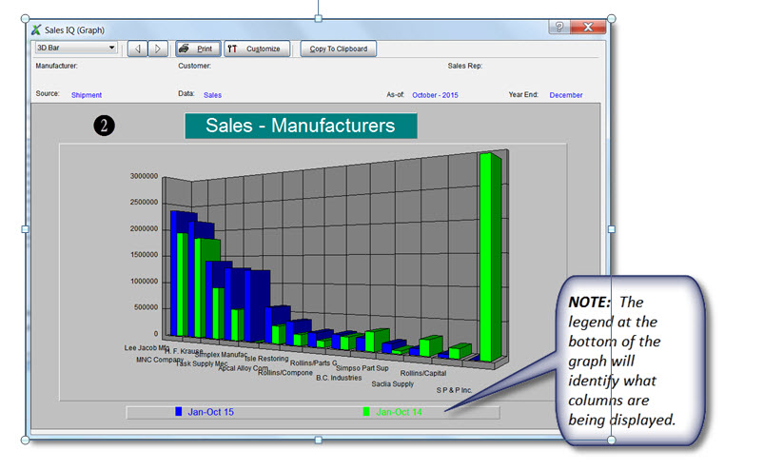Select the Jan-Oct 14 legend label
783x470 pixels.
click(399, 412)
